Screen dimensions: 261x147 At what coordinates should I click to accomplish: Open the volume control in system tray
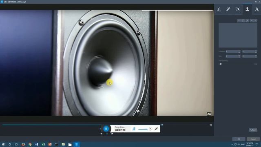tap(239, 144)
